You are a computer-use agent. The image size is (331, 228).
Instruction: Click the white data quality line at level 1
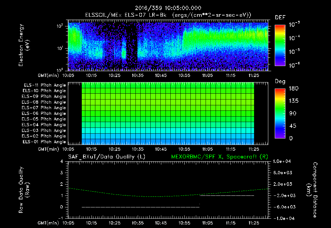[x=227, y=195]
